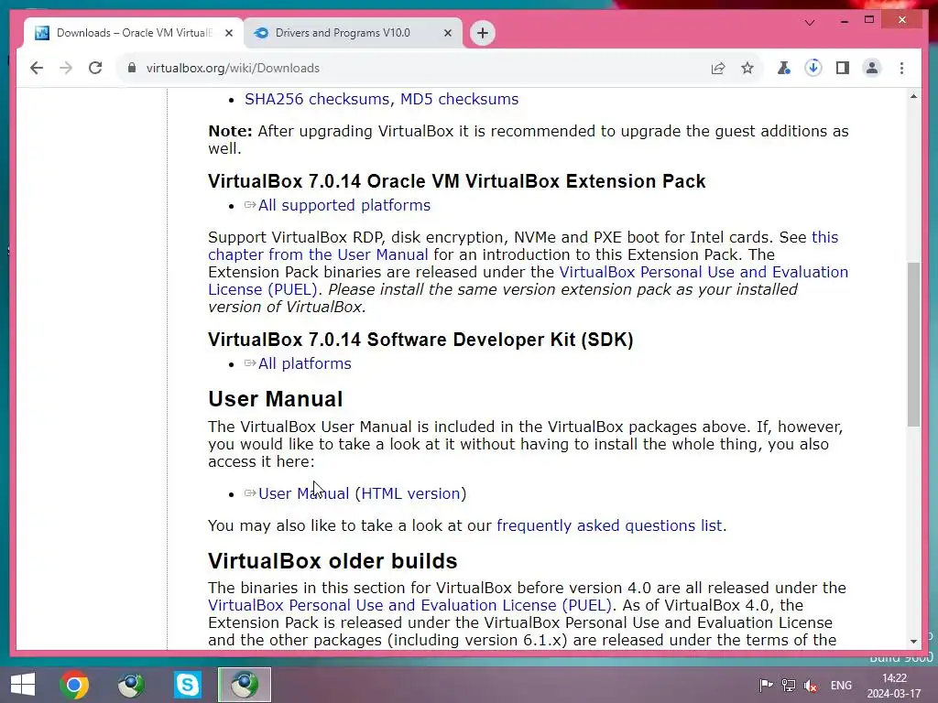This screenshot has width=938, height=703.
Task: Reload the VirtualBox downloads page
Action: tap(95, 68)
